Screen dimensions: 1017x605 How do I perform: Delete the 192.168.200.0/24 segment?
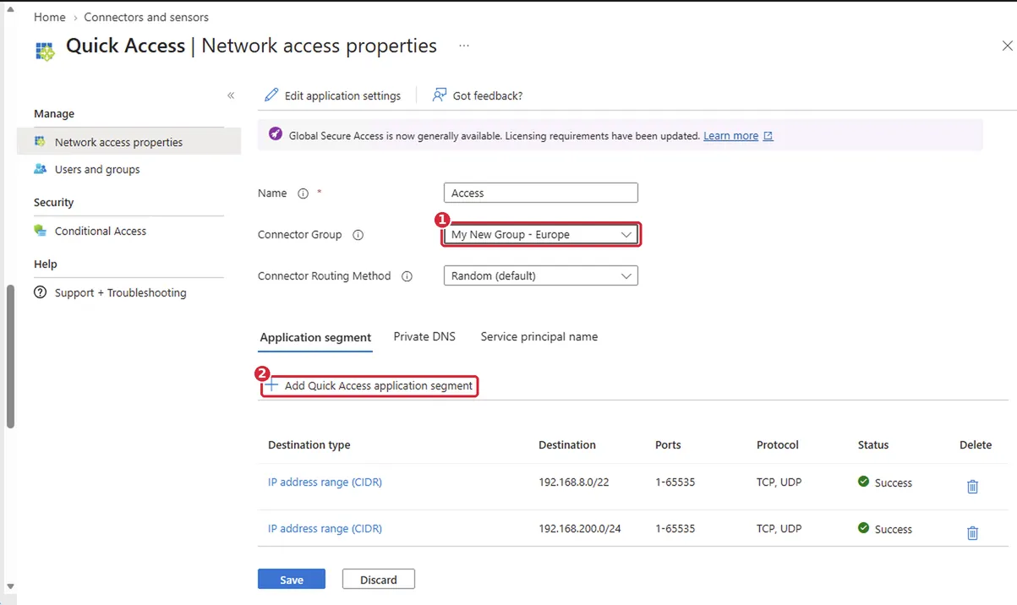[972, 533]
